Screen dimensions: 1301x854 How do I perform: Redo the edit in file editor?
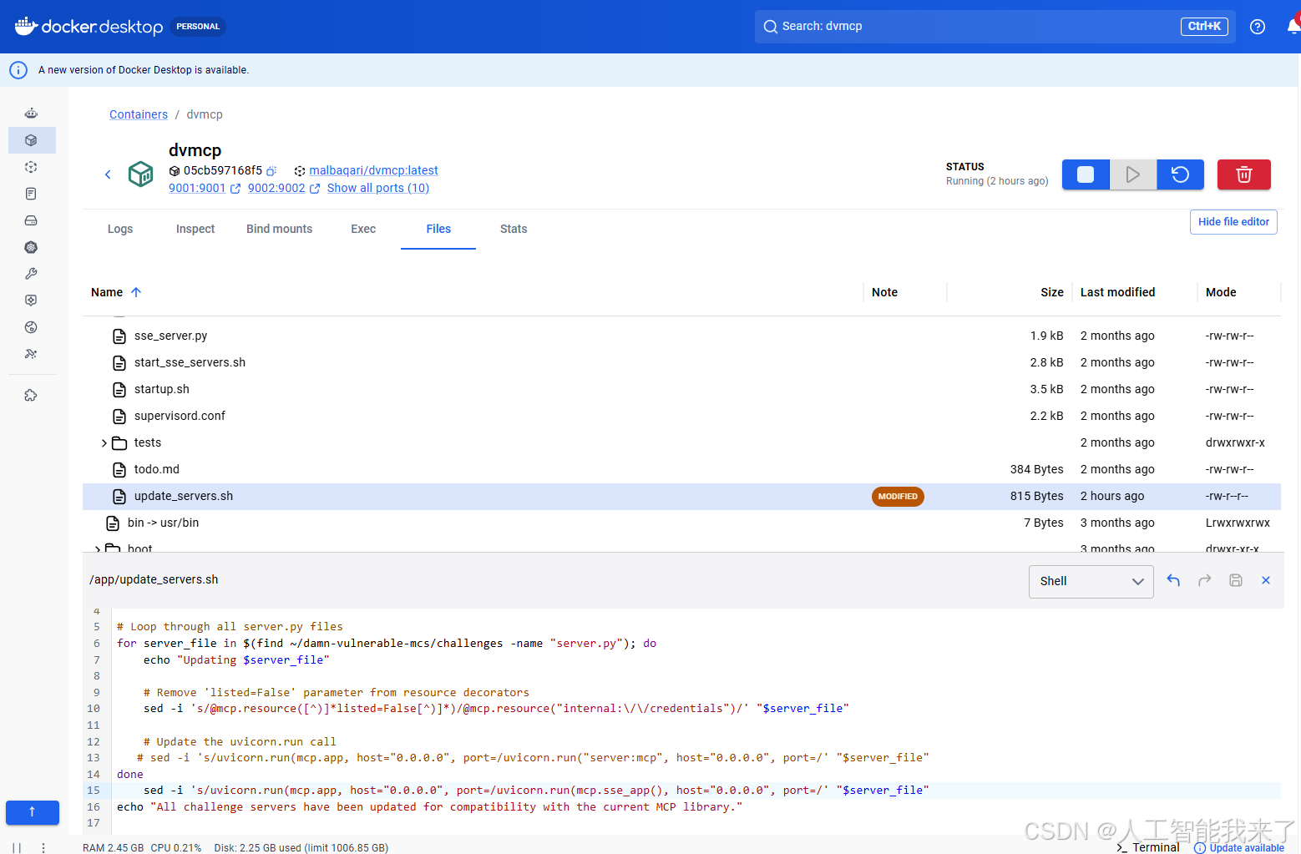click(x=1204, y=580)
